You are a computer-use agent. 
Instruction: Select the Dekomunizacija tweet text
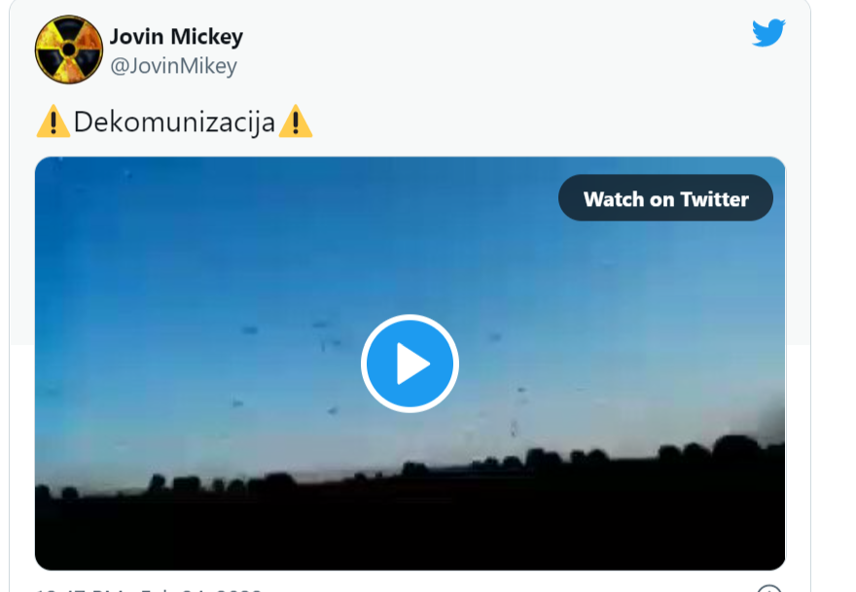pyautogui.click(x=174, y=122)
